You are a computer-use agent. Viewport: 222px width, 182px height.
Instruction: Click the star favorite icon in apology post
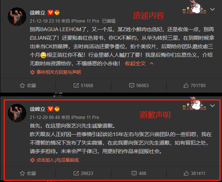22,173
